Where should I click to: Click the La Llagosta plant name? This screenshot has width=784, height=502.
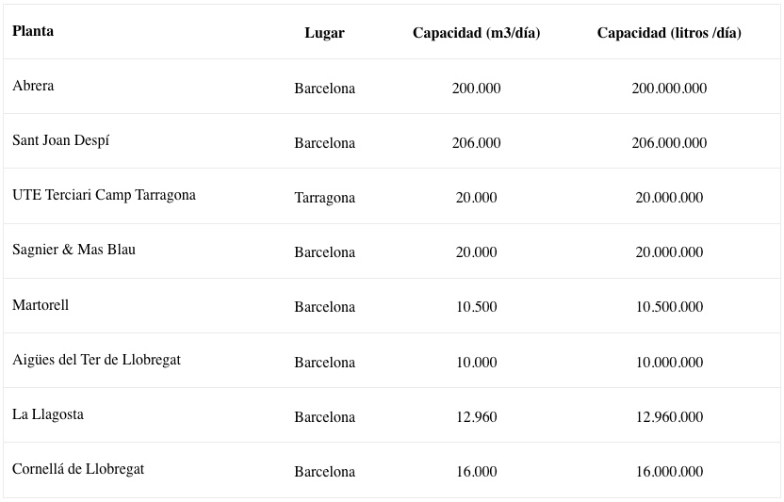(48, 414)
